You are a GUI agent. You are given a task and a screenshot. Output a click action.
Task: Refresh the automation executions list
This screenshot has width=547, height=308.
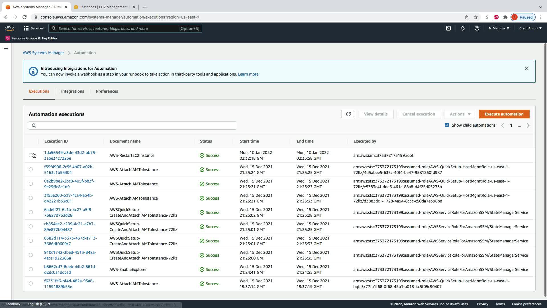[x=348, y=114]
